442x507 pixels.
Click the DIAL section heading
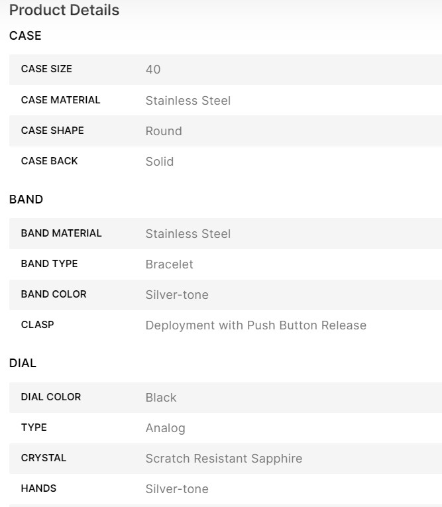pos(23,363)
